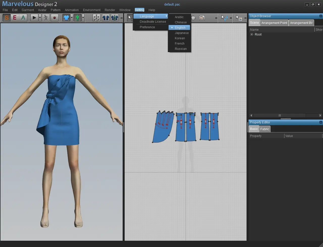Switch to Simulation mode S button
This screenshot has width=323, height=247.
click(7, 18)
